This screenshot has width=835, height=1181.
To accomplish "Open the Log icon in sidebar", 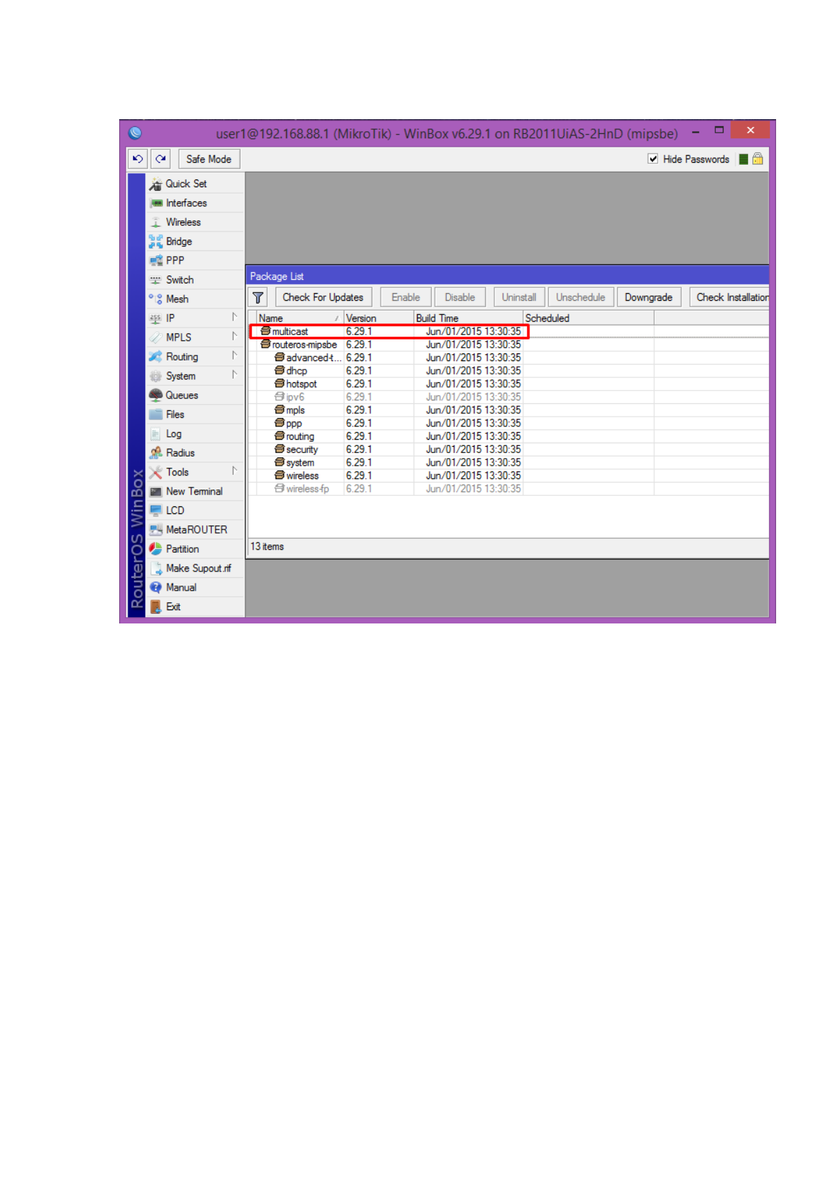I will [x=156, y=434].
